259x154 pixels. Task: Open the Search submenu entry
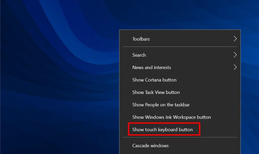180,55
